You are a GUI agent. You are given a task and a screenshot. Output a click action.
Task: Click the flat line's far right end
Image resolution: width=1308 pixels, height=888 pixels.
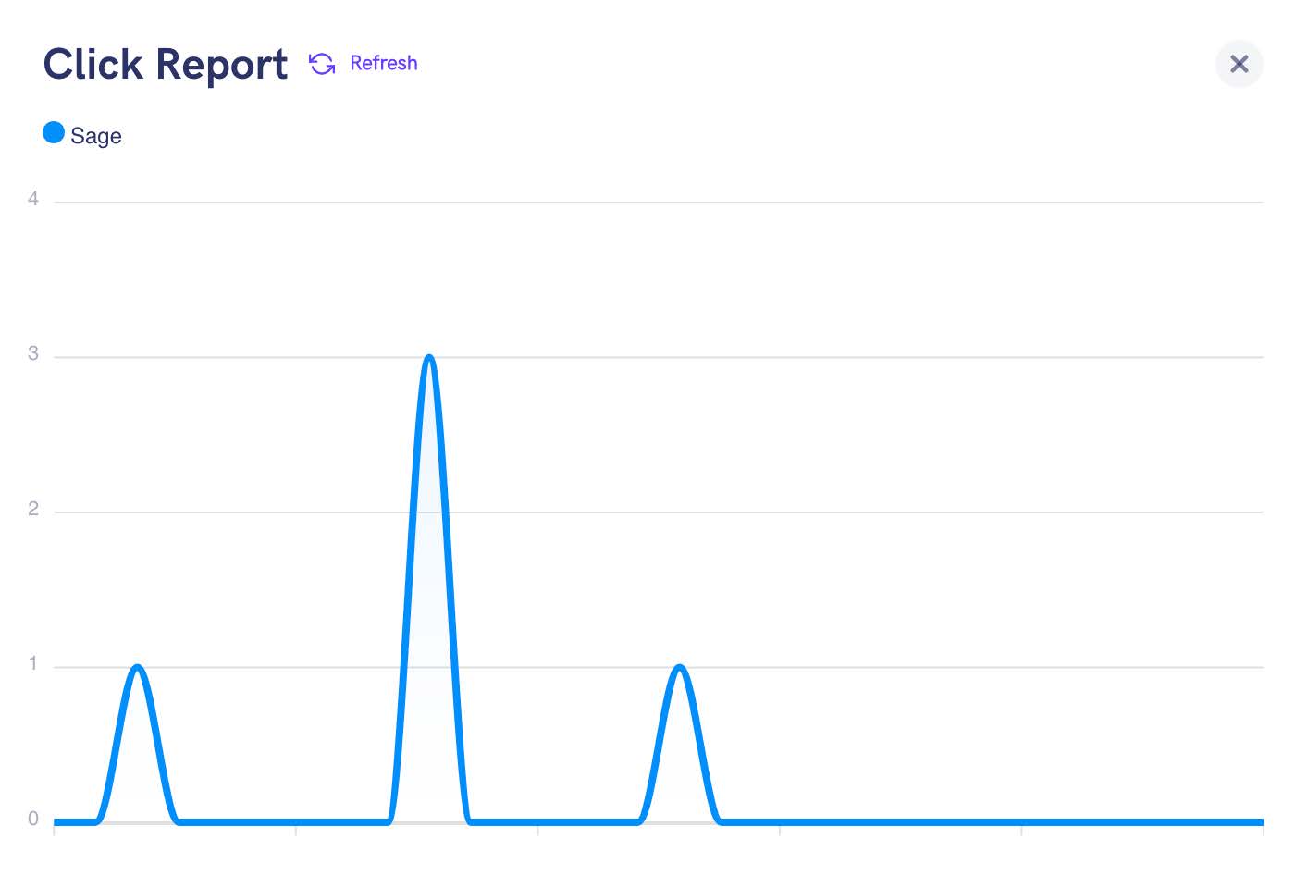coord(1260,821)
